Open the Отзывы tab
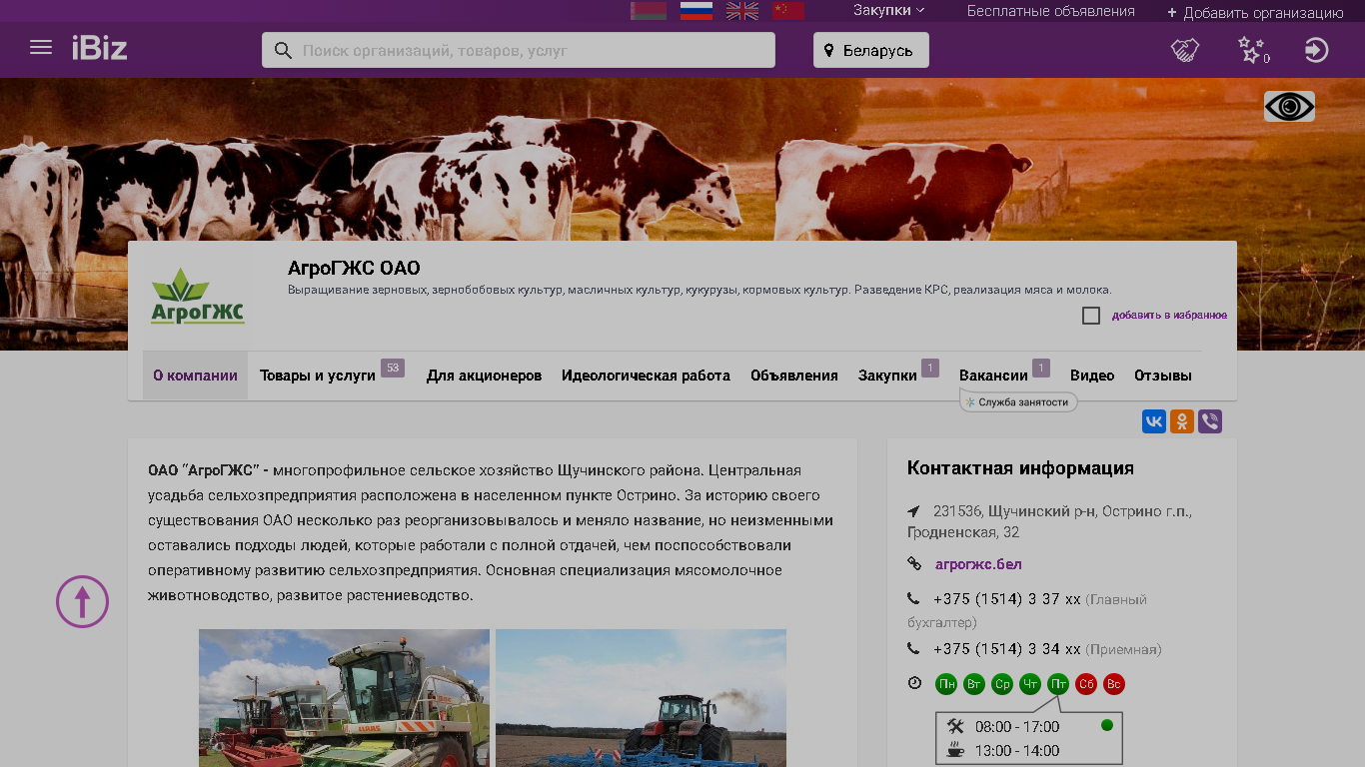The image size is (1365, 767). click(1163, 376)
